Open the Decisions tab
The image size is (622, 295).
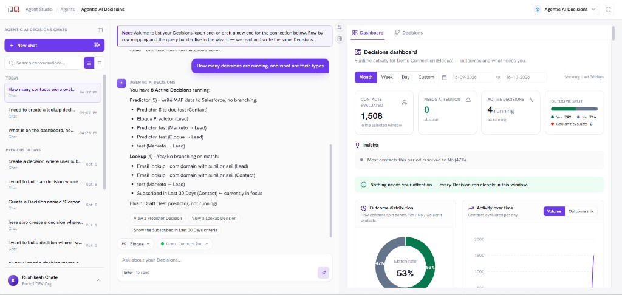point(409,33)
